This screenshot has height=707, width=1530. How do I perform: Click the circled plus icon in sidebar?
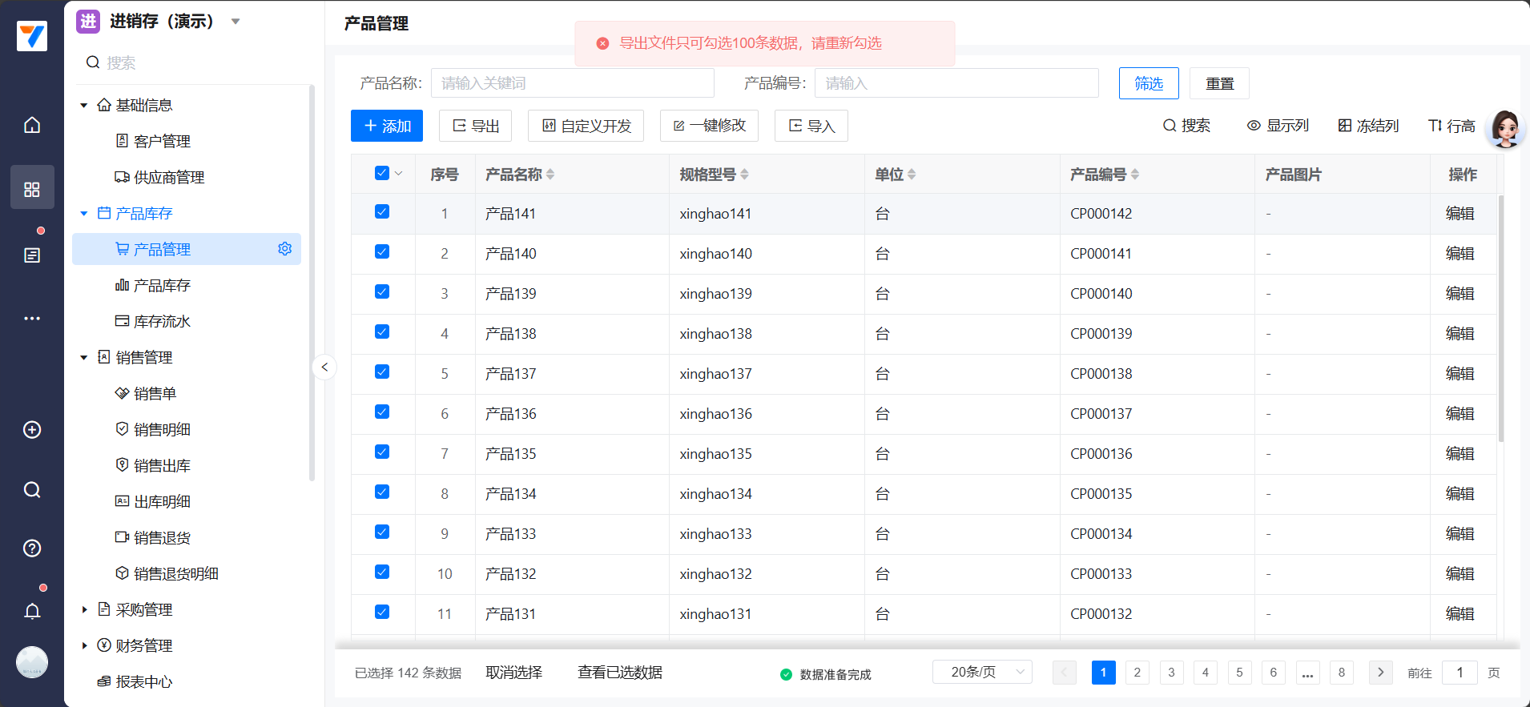pyautogui.click(x=32, y=430)
